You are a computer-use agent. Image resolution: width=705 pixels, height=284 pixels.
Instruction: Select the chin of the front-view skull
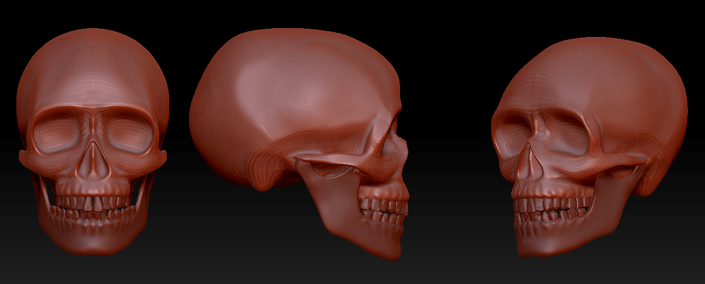coord(92,239)
